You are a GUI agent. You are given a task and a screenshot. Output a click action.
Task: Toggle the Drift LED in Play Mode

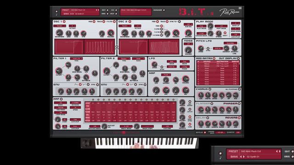[x=225, y=33]
